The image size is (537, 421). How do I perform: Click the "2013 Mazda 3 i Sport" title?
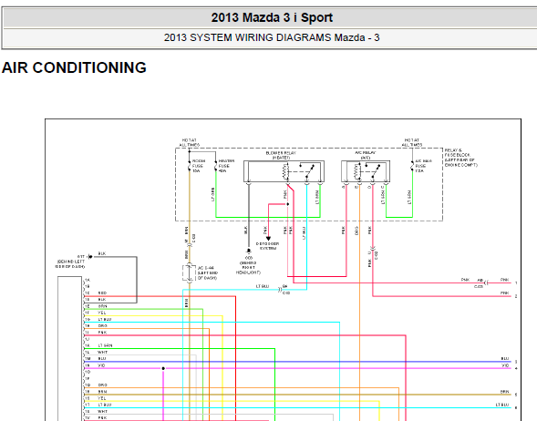click(x=272, y=18)
